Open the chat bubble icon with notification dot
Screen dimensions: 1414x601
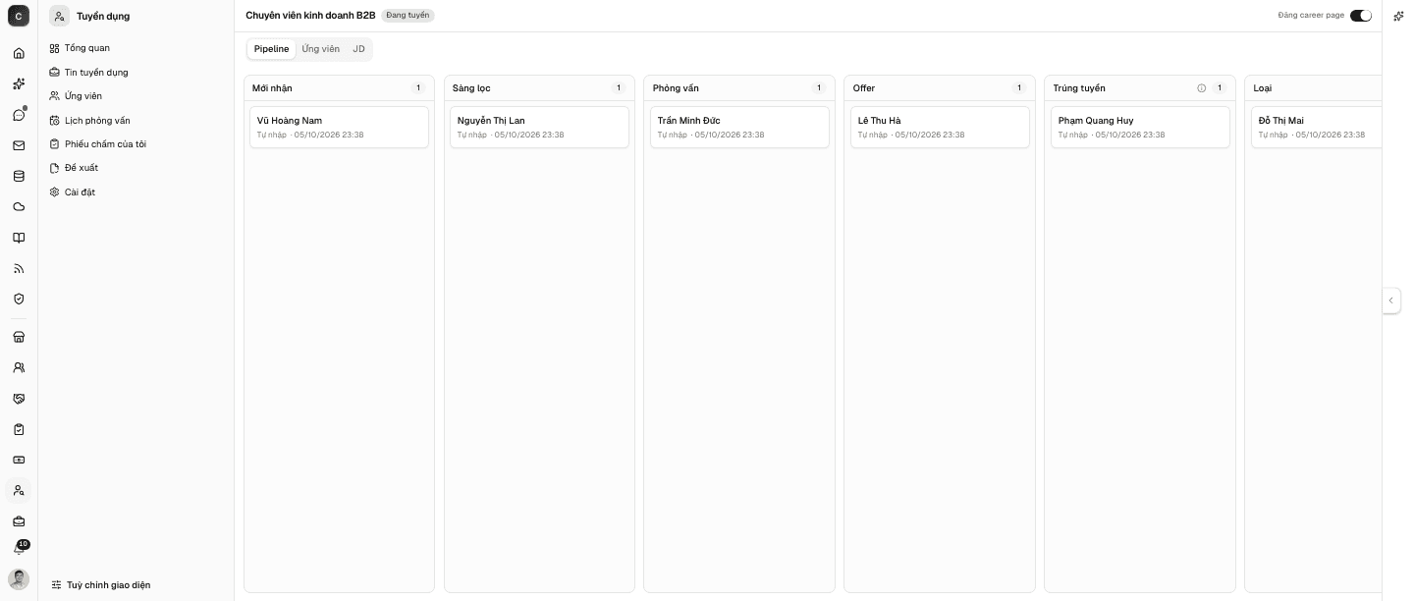coord(19,115)
